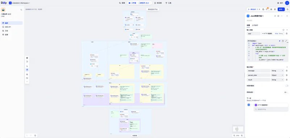Delete the message output variable
This screenshot has height=138, width=290.
[x=287, y=71]
